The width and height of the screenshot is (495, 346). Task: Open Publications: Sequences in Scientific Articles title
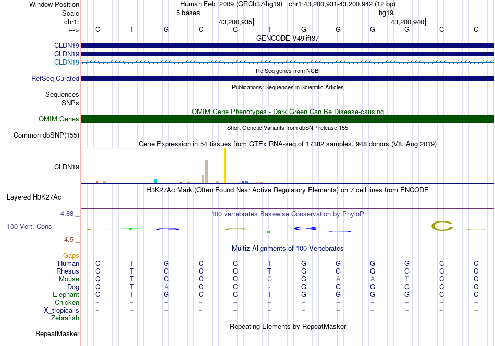[288, 87]
